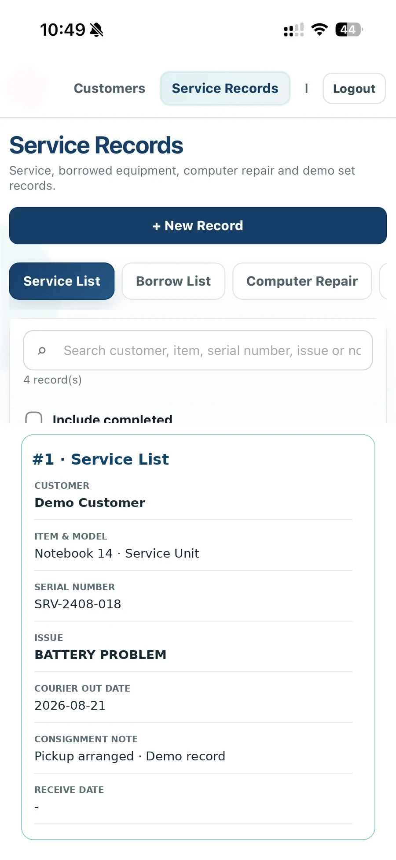
Task: Select the Service List tab
Action: point(62,281)
